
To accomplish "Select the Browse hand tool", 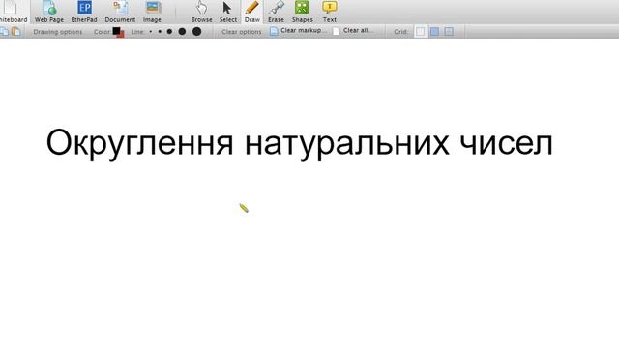I will (202, 12).
